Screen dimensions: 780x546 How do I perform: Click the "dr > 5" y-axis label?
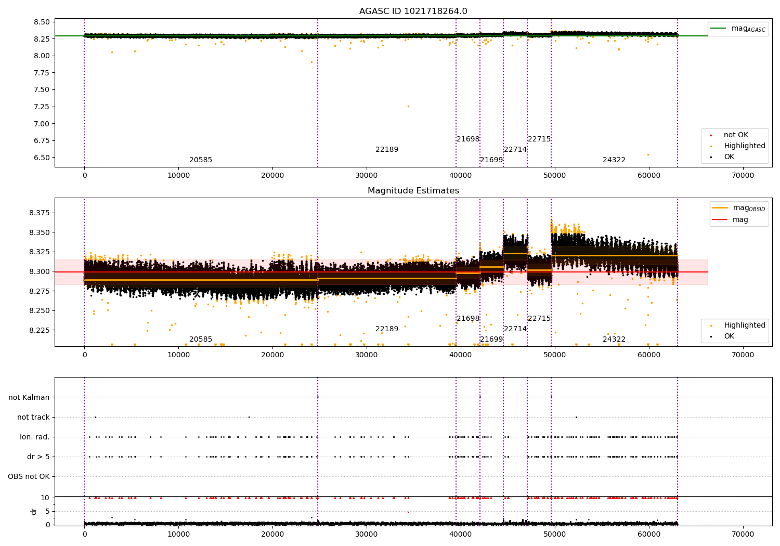(38, 457)
